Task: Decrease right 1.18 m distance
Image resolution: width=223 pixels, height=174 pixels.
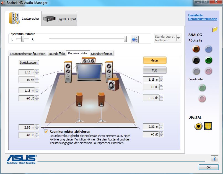Action: coord(161,81)
